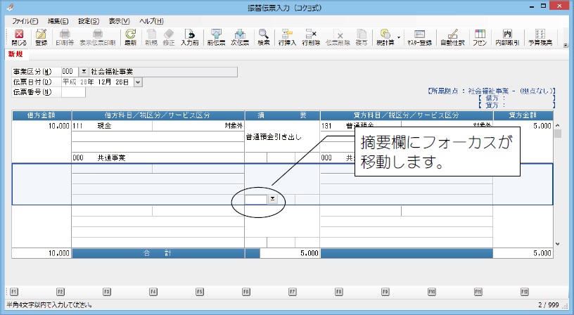Viewport: 574px width, 315px height.
Task: Open the ファイル(F) menu
Action: tap(25, 21)
